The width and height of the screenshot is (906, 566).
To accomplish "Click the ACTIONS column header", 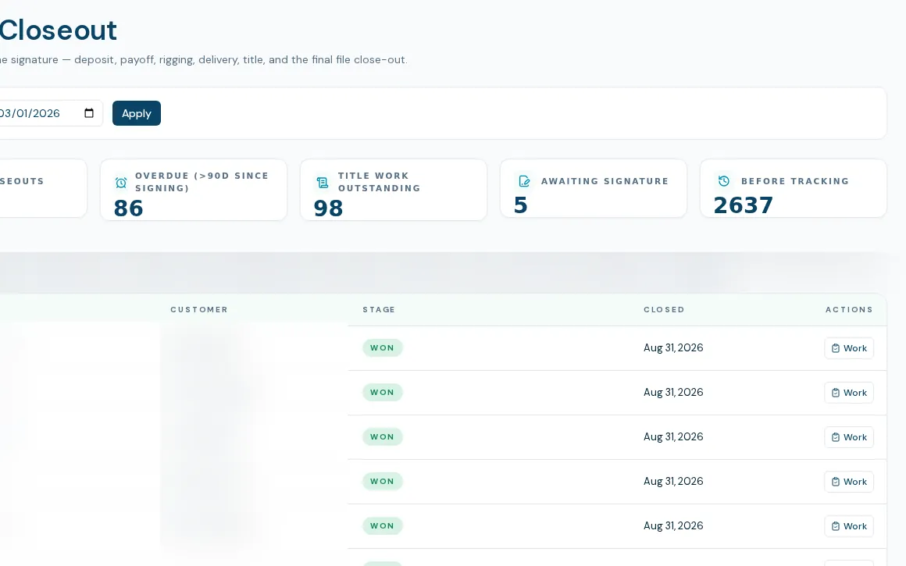I will pyautogui.click(x=849, y=310).
